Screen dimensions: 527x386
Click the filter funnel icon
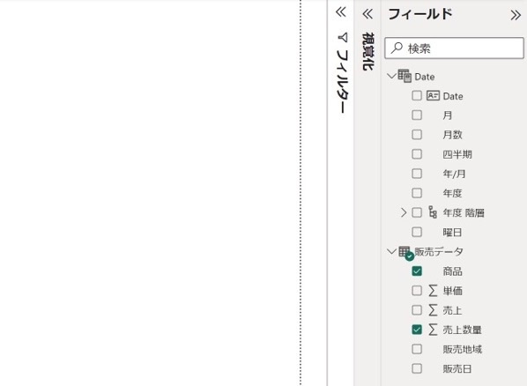343,37
